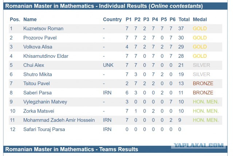Click the Kuznetsov Roman name
233x156 pixels.
(x=43, y=28)
